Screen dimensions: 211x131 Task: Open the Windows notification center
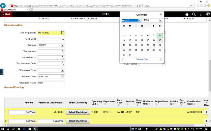(x=206, y=129)
